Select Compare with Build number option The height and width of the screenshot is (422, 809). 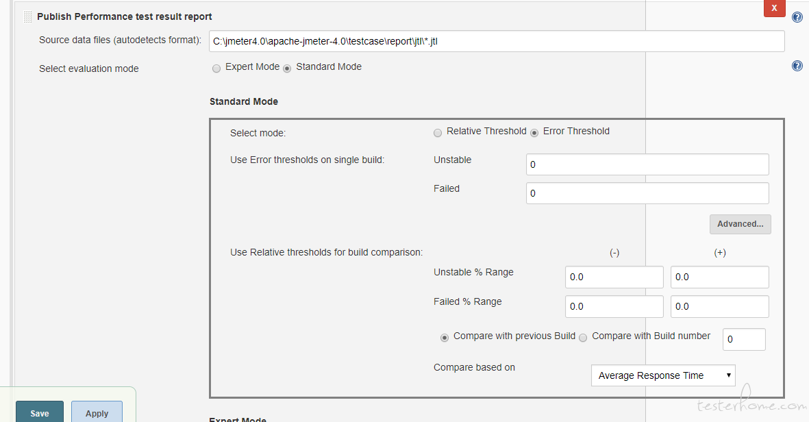click(583, 337)
